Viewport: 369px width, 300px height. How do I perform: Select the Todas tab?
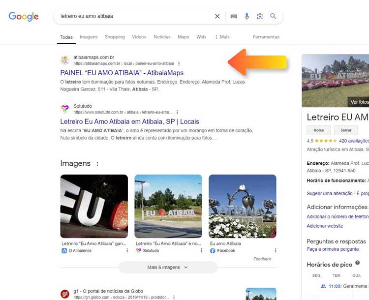point(66,37)
